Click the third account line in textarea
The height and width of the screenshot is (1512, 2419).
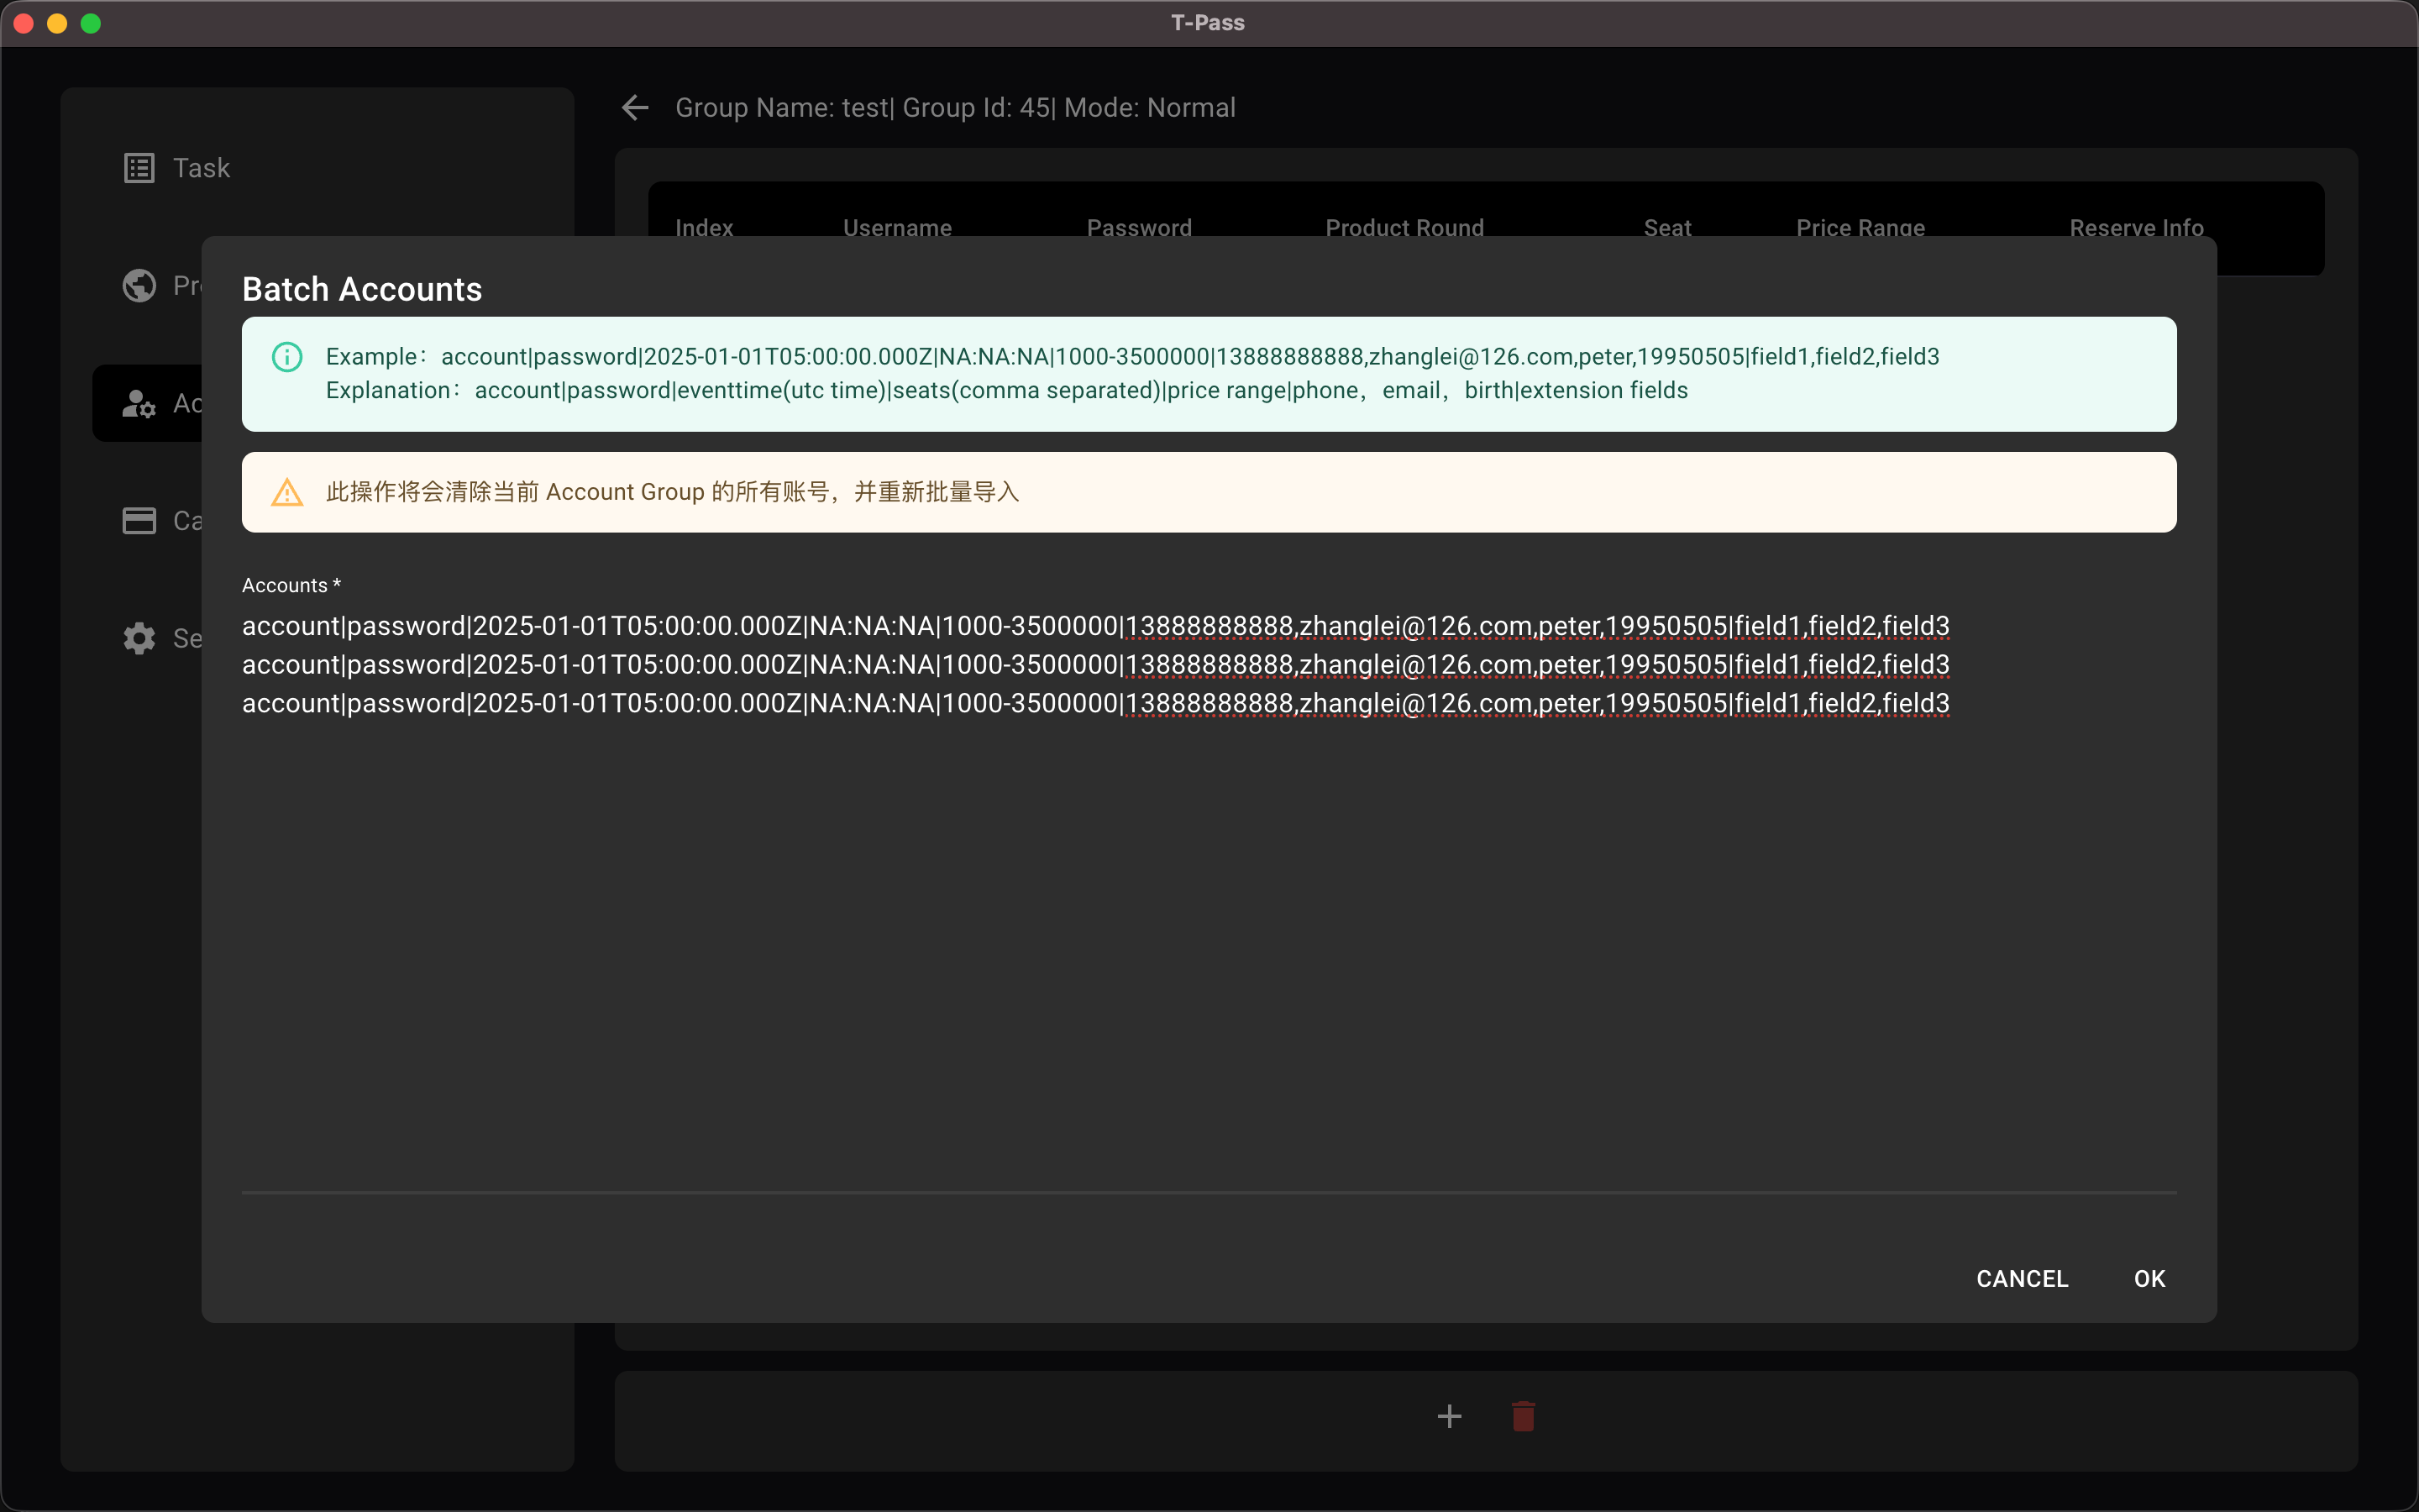pos(1094,704)
